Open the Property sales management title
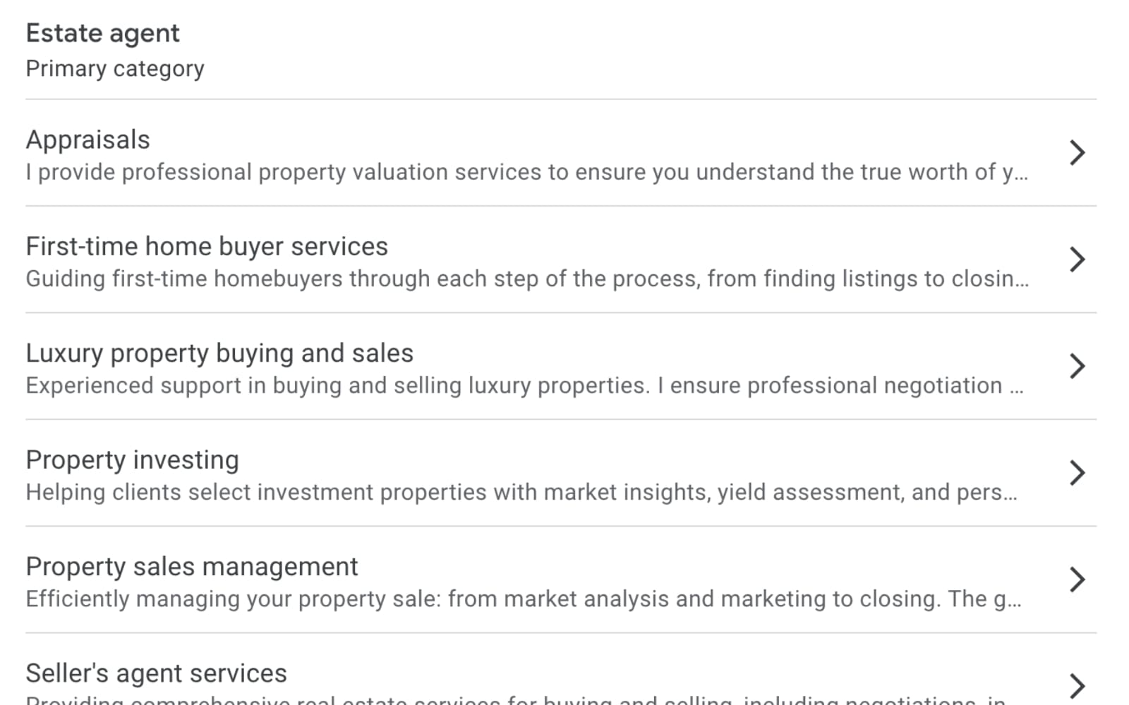The height and width of the screenshot is (705, 1129). (192, 567)
